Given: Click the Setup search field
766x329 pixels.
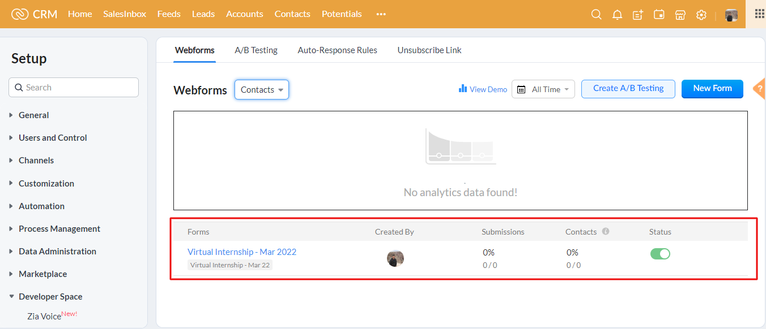Looking at the screenshot, I should 74,88.
